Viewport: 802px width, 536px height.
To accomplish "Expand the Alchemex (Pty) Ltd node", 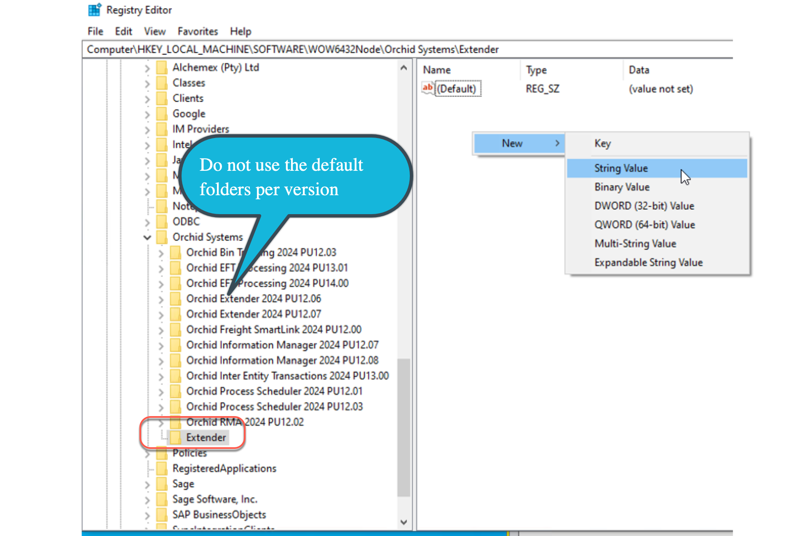I will click(147, 68).
